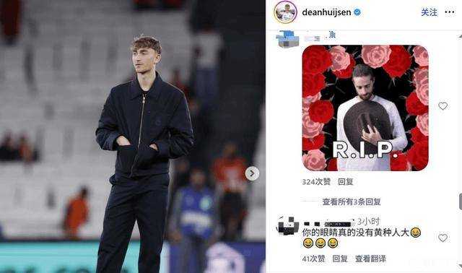Viewport: 462px width, 273px height.
Task: Open deanhuijsen profile avatar
Action: coord(285,12)
